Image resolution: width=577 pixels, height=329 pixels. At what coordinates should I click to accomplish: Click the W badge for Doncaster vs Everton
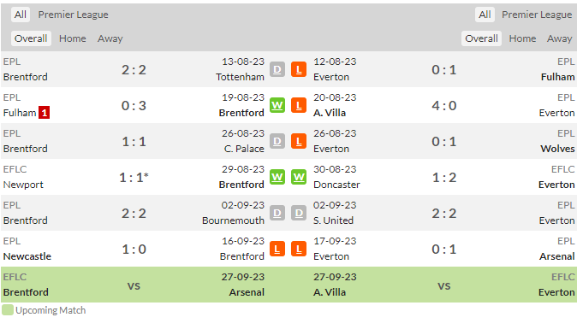pyautogui.click(x=299, y=178)
